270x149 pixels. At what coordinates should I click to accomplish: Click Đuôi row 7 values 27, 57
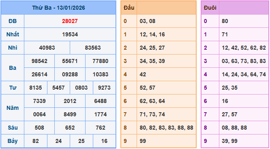point(229,114)
